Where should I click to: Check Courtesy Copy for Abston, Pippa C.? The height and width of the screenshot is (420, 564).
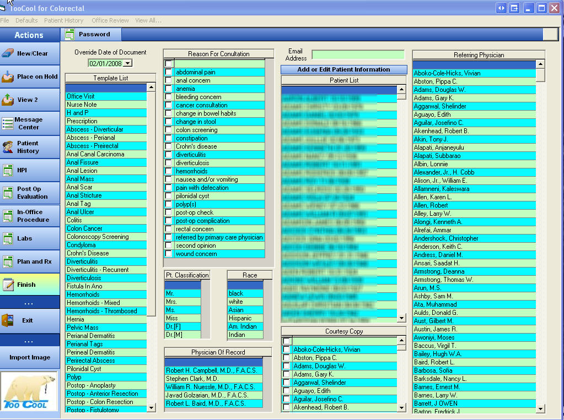click(x=286, y=358)
